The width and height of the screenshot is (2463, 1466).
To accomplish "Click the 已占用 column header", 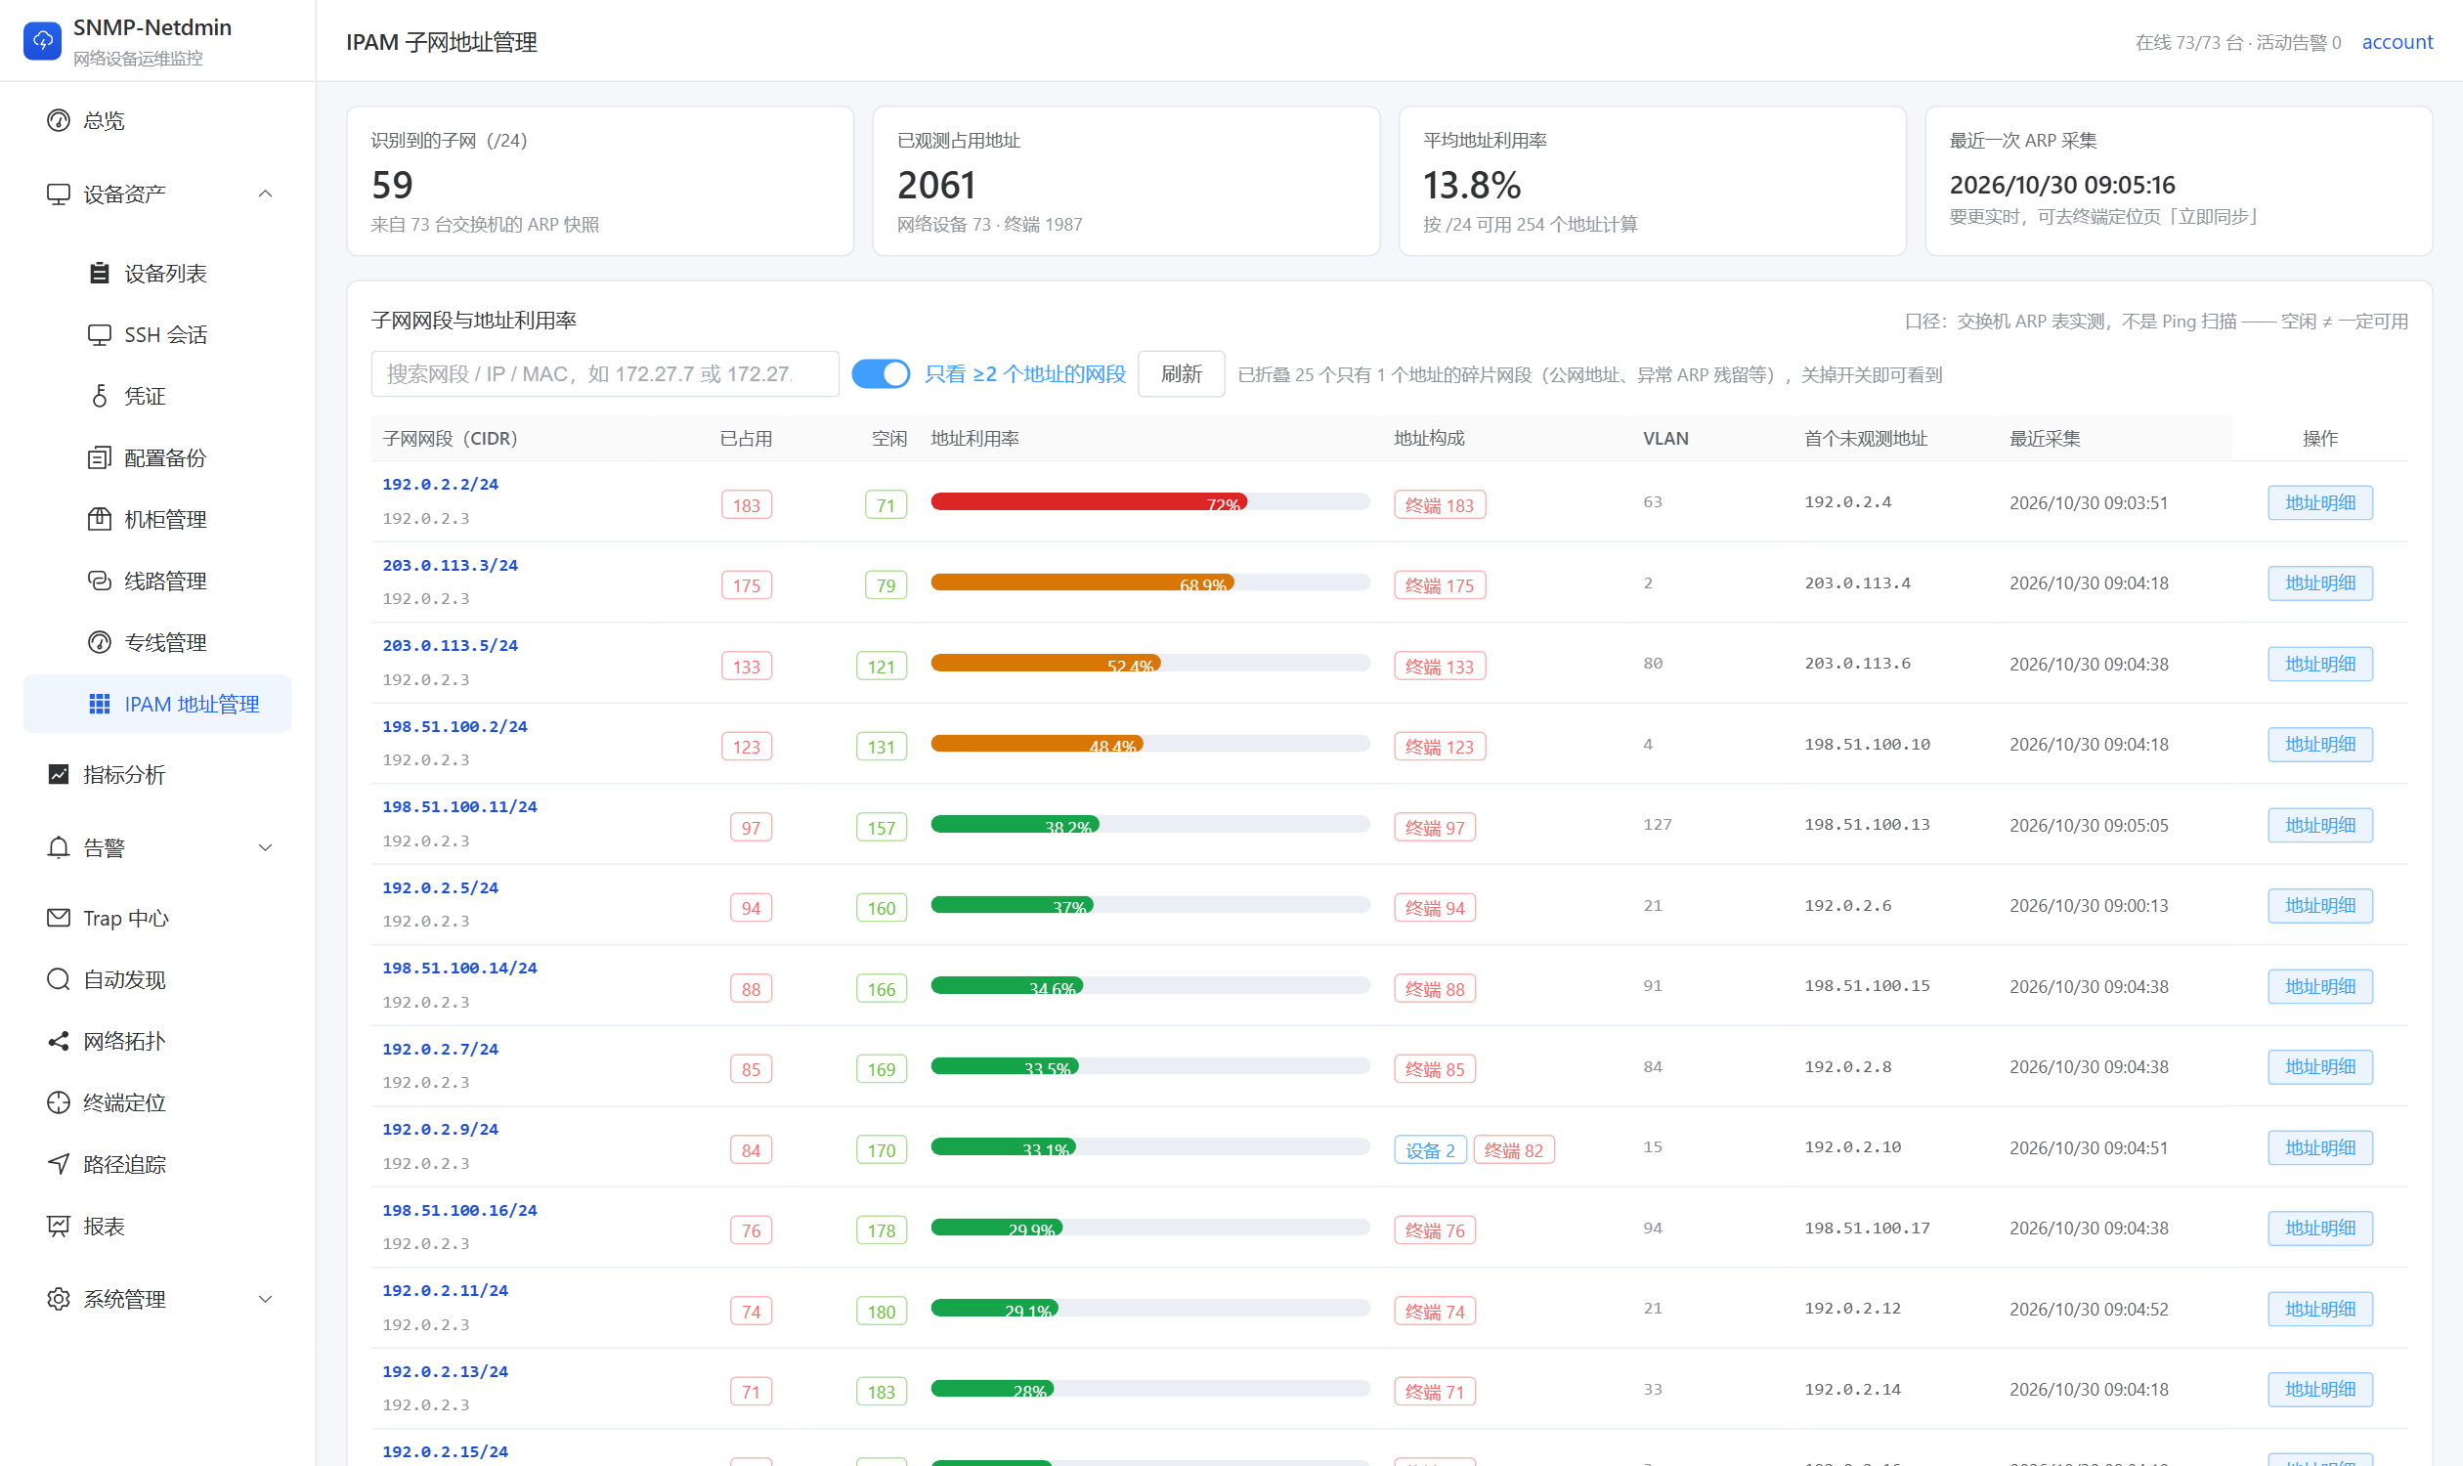I will coord(746,438).
